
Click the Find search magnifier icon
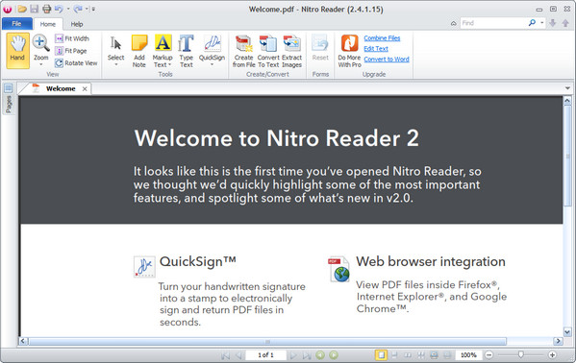(x=532, y=23)
